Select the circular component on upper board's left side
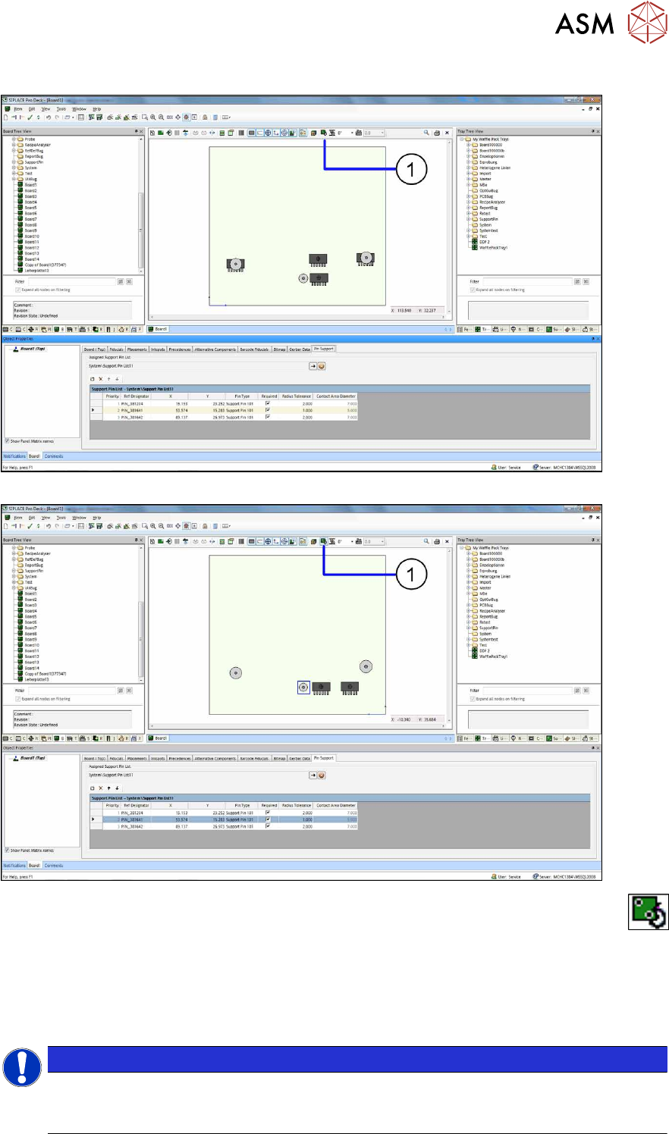The image size is (669, 1134). click(236, 264)
